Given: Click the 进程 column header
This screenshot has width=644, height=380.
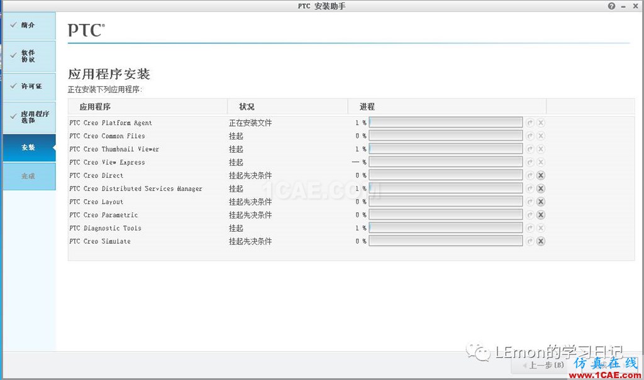Looking at the screenshot, I should pyautogui.click(x=447, y=107).
